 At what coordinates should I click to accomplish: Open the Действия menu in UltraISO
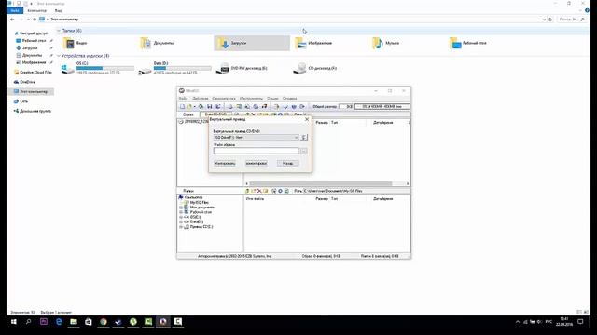pos(201,99)
